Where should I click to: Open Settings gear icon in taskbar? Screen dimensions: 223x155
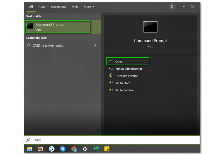85,149
